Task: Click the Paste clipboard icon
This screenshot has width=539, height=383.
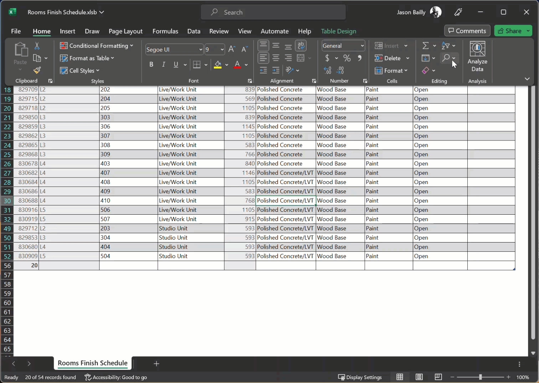Action: point(20,50)
